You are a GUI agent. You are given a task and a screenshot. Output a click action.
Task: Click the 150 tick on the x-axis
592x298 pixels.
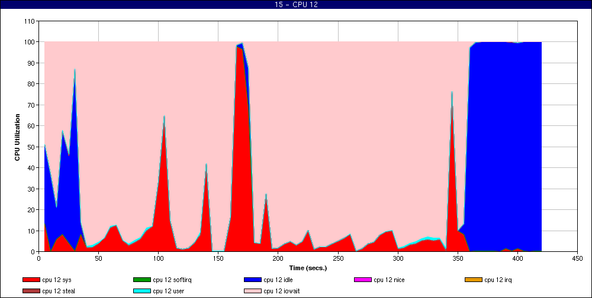[218, 259]
